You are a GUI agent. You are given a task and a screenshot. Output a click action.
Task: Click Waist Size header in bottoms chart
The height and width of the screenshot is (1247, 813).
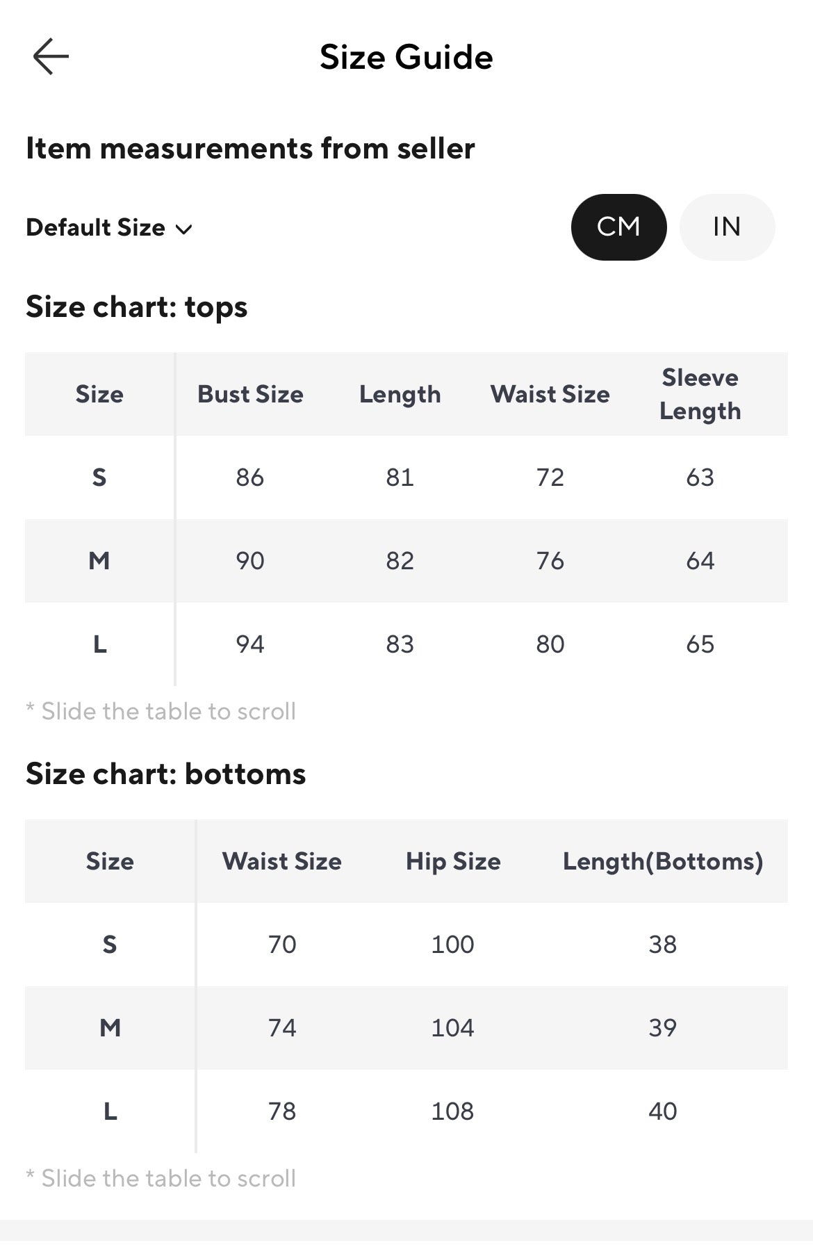282,861
